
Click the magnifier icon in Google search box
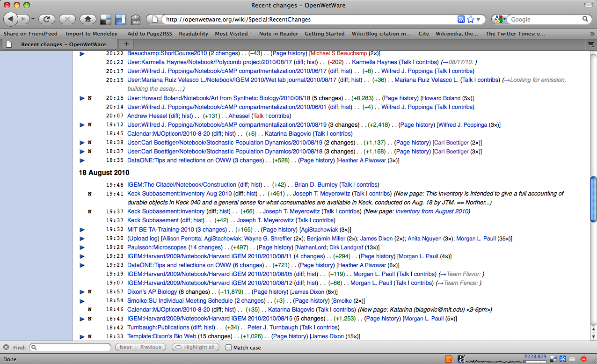click(x=585, y=19)
